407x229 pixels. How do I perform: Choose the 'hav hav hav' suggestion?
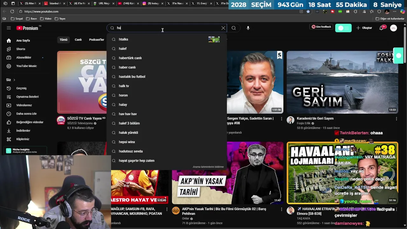click(x=167, y=114)
